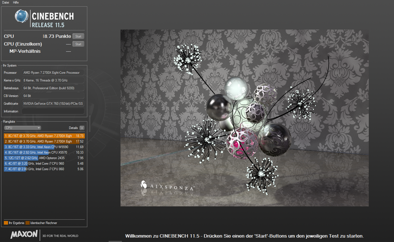Viewport: 394px width, 242px height.
Task: Select the AMD Opteron 2435 row
Action: point(44,158)
